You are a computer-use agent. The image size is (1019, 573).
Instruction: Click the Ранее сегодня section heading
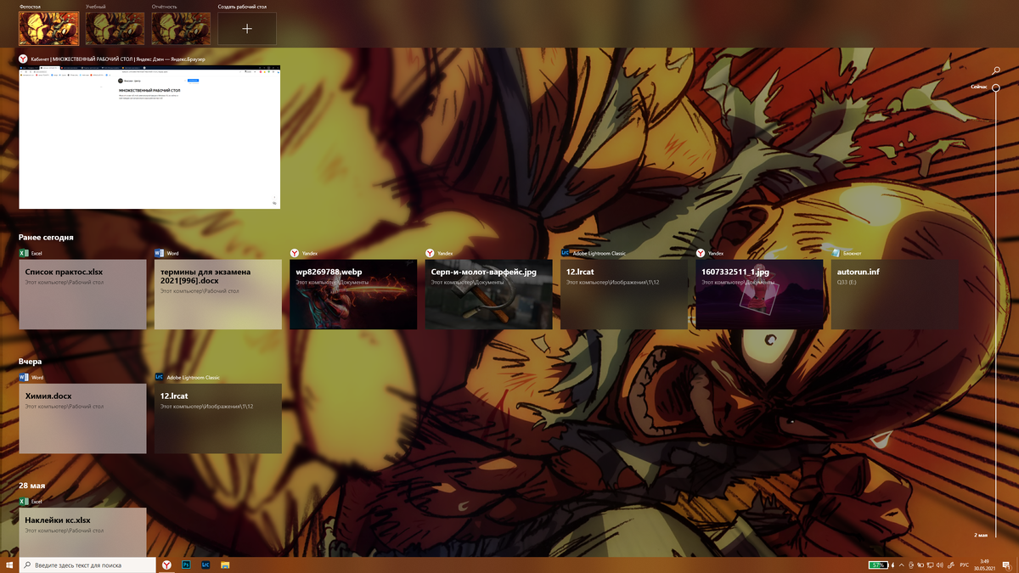click(x=46, y=238)
